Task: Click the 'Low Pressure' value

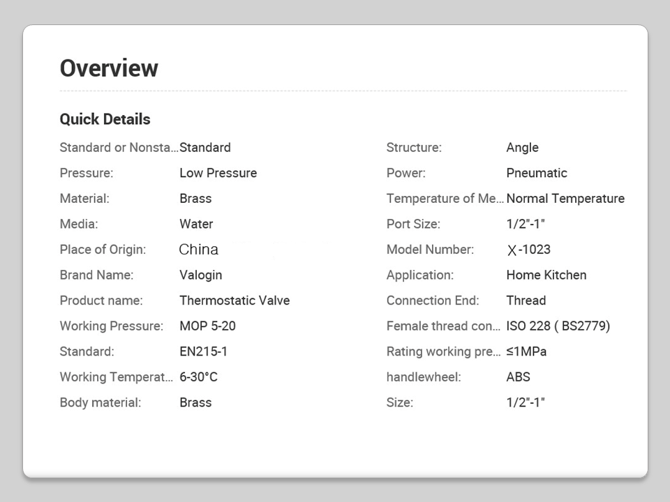Action: pos(218,173)
